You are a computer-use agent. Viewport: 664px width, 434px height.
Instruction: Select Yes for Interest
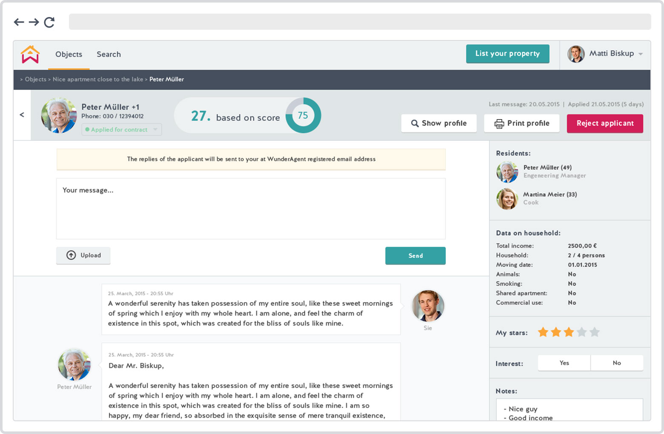click(x=564, y=363)
